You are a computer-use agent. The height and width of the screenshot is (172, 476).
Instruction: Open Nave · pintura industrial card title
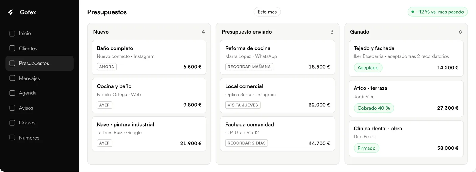[125, 124]
